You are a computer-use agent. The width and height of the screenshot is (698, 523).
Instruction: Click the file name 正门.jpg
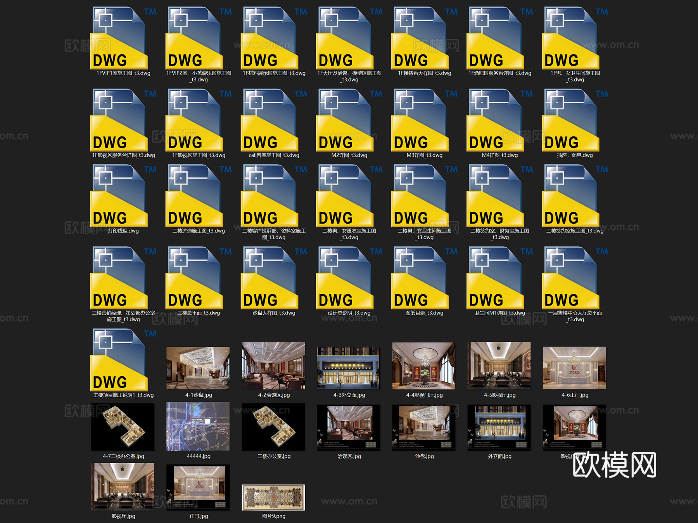[x=199, y=516]
